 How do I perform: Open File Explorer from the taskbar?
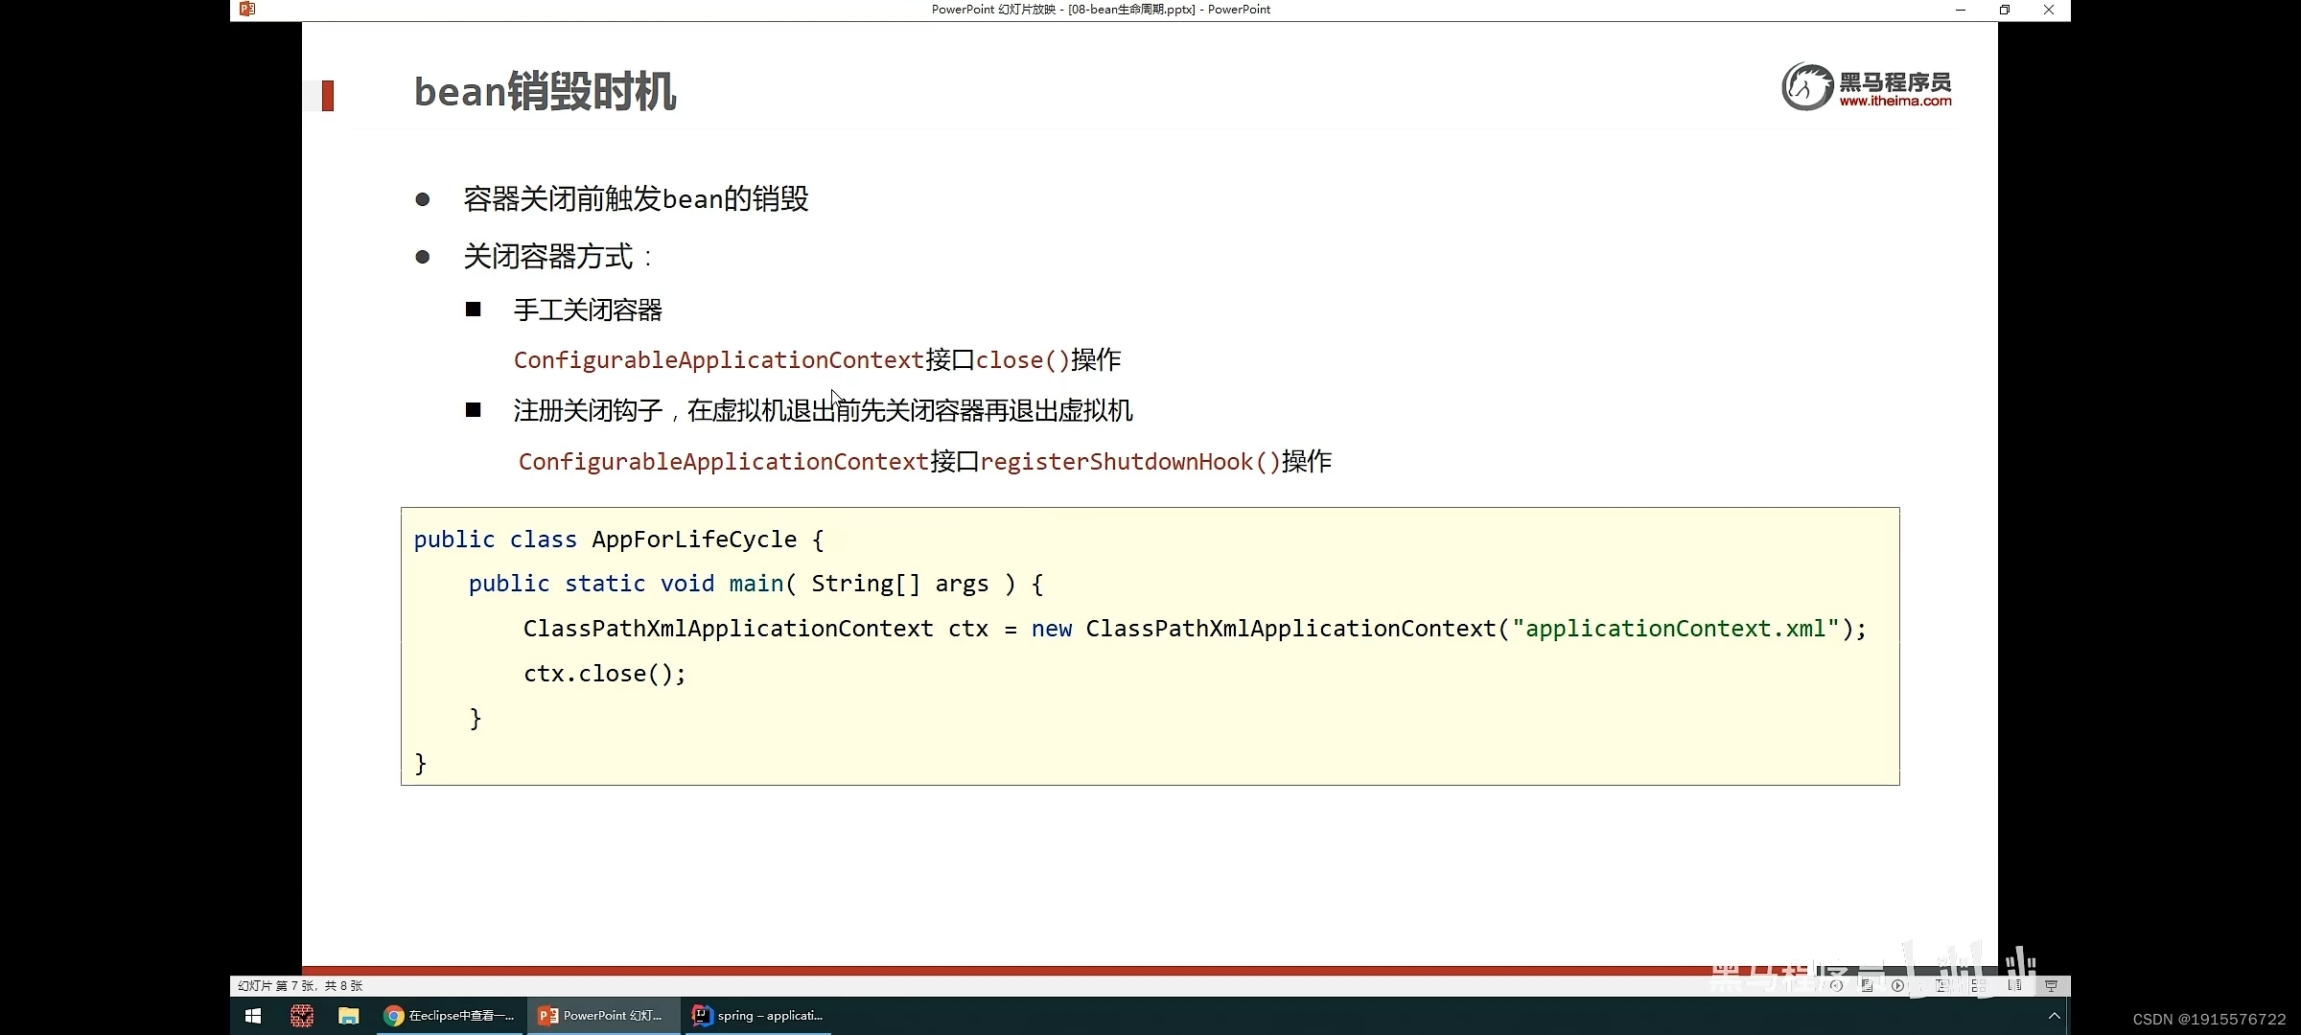pyautogui.click(x=348, y=1016)
